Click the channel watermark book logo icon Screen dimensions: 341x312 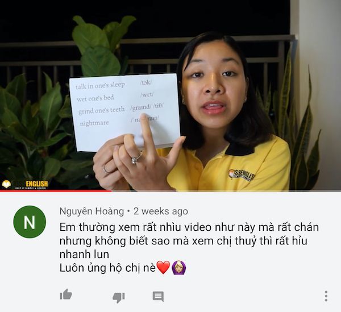[x=6, y=184]
